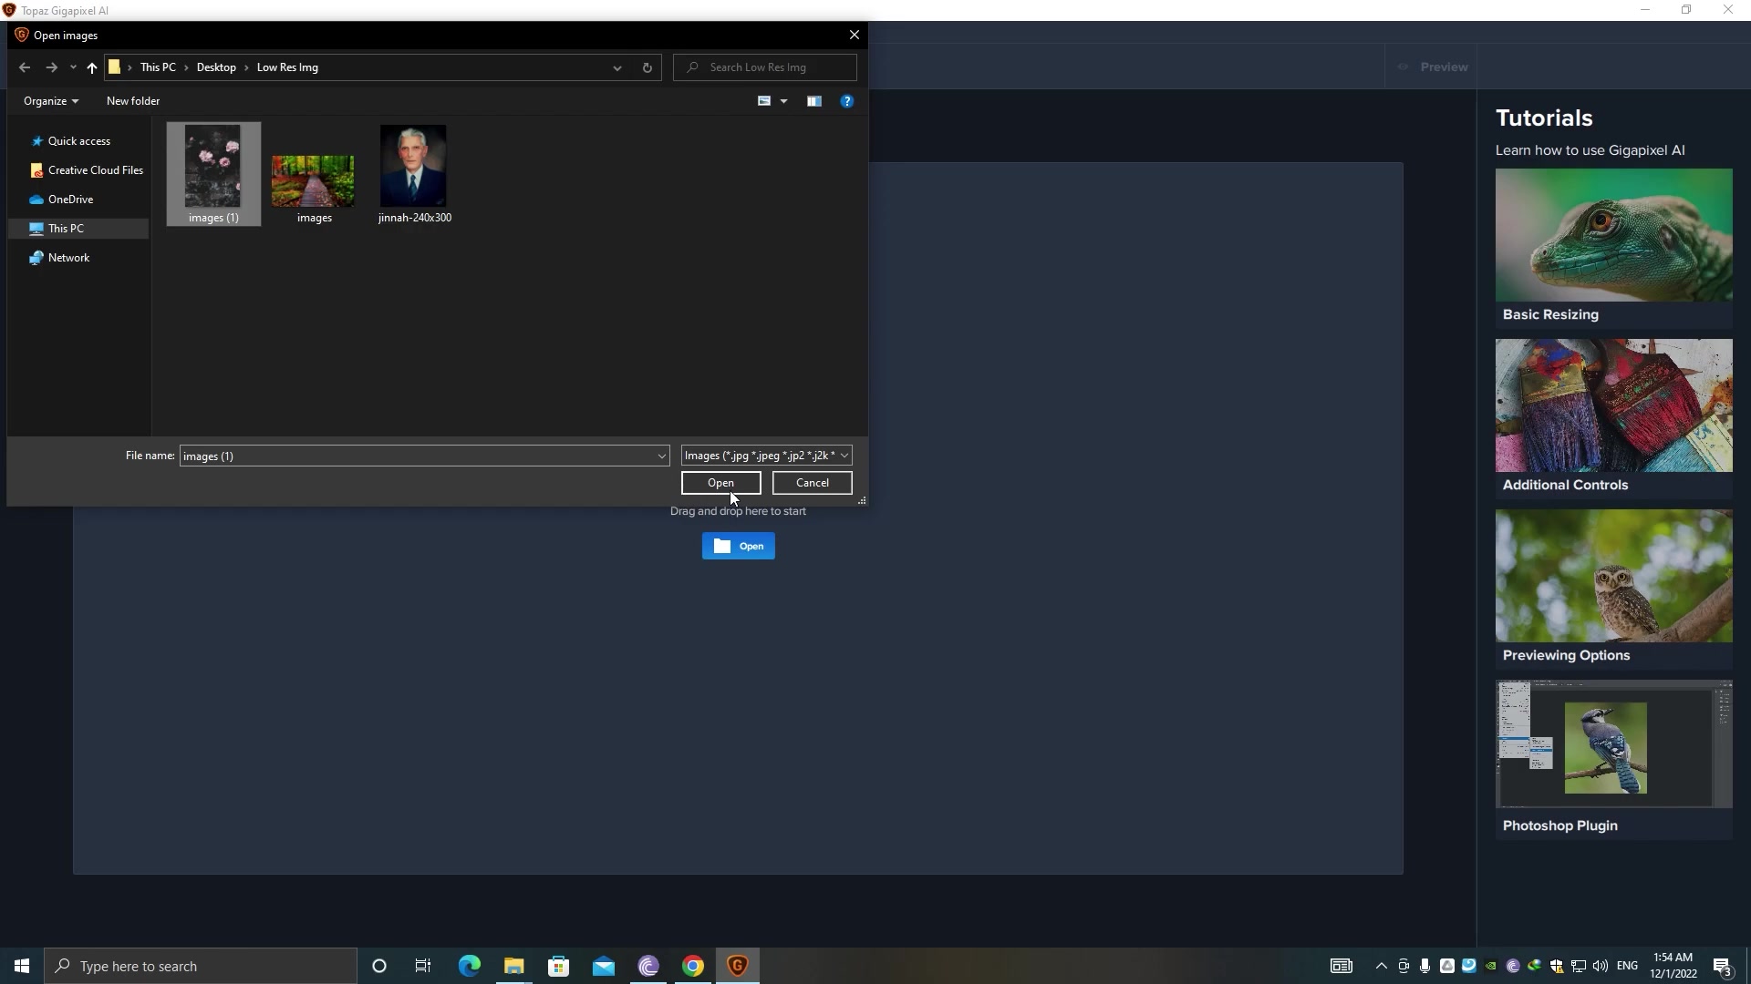The image size is (1751, 984).
Task: Click the Preview button in Gigapixel
Action: tap(1435, 67)
